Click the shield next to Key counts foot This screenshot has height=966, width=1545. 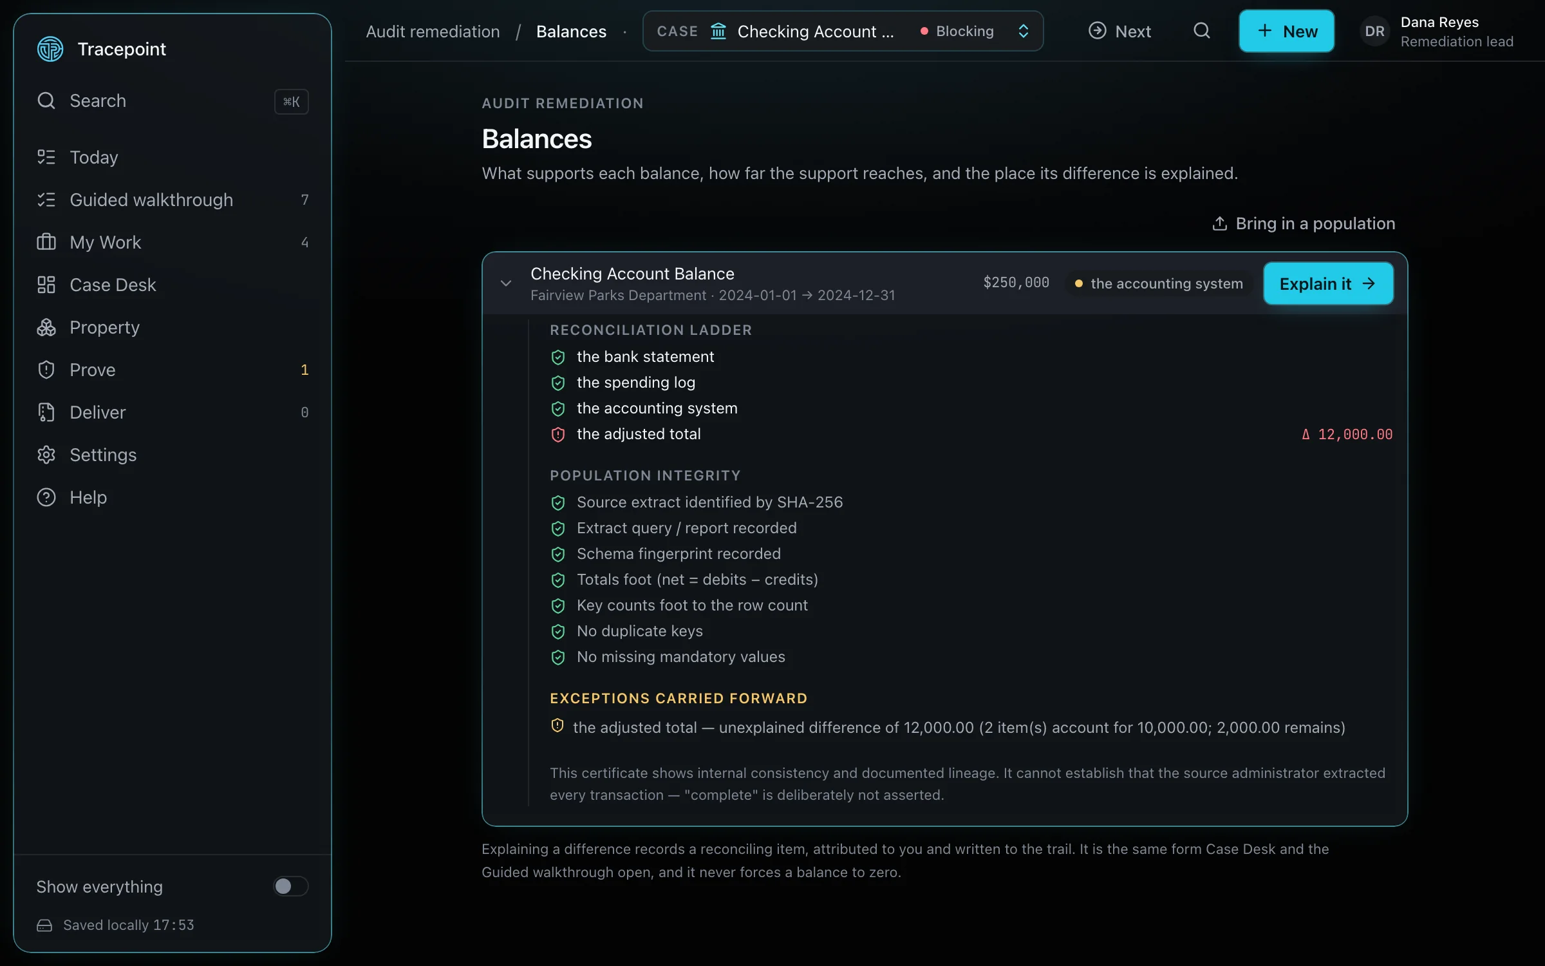point(558,605)
